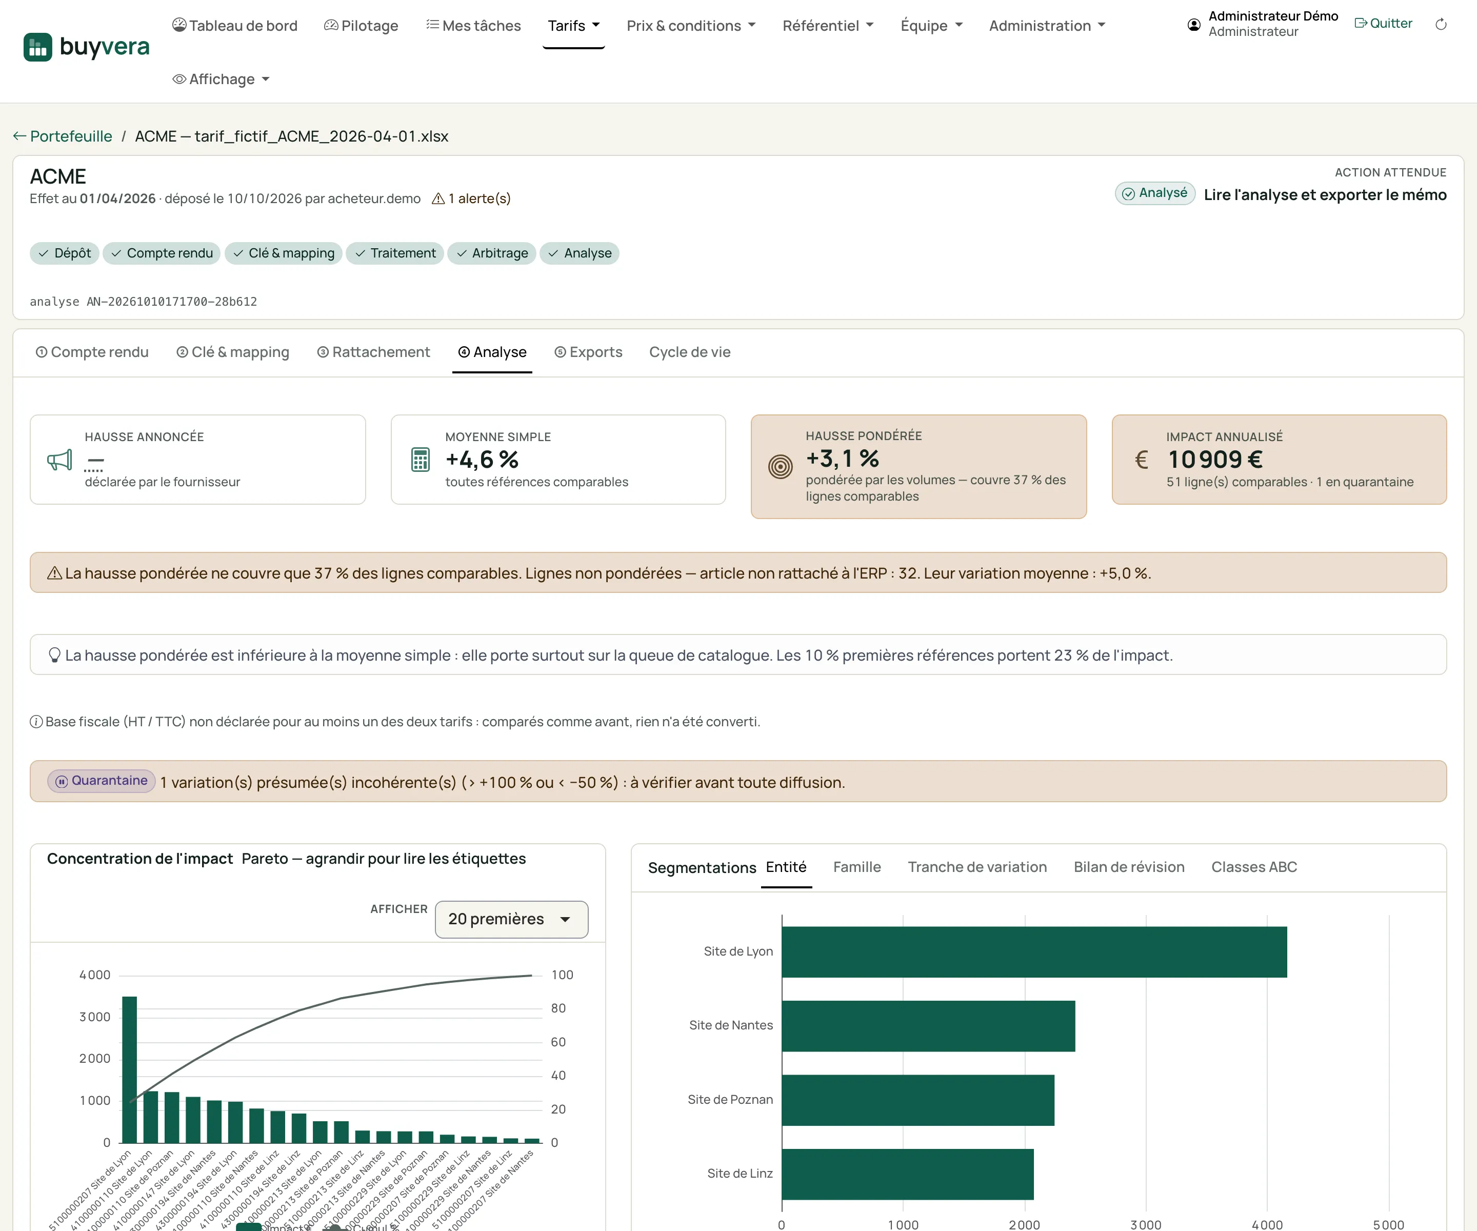The height and width of the screenshot is (1231, 1477).
Task: Select the Bilan de révision tab
Action: 1129,867
